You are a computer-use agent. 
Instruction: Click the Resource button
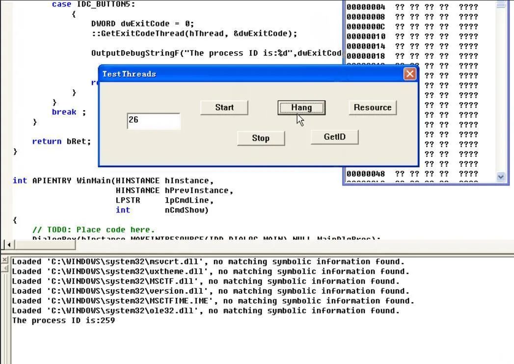tap(373, 107)
